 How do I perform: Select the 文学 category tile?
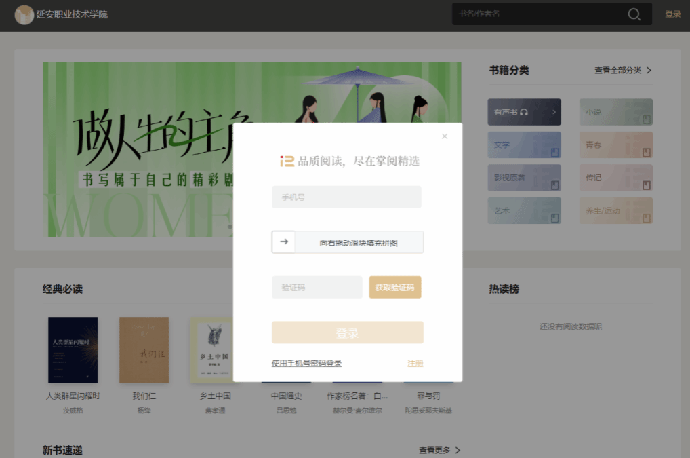pos(524,145)
